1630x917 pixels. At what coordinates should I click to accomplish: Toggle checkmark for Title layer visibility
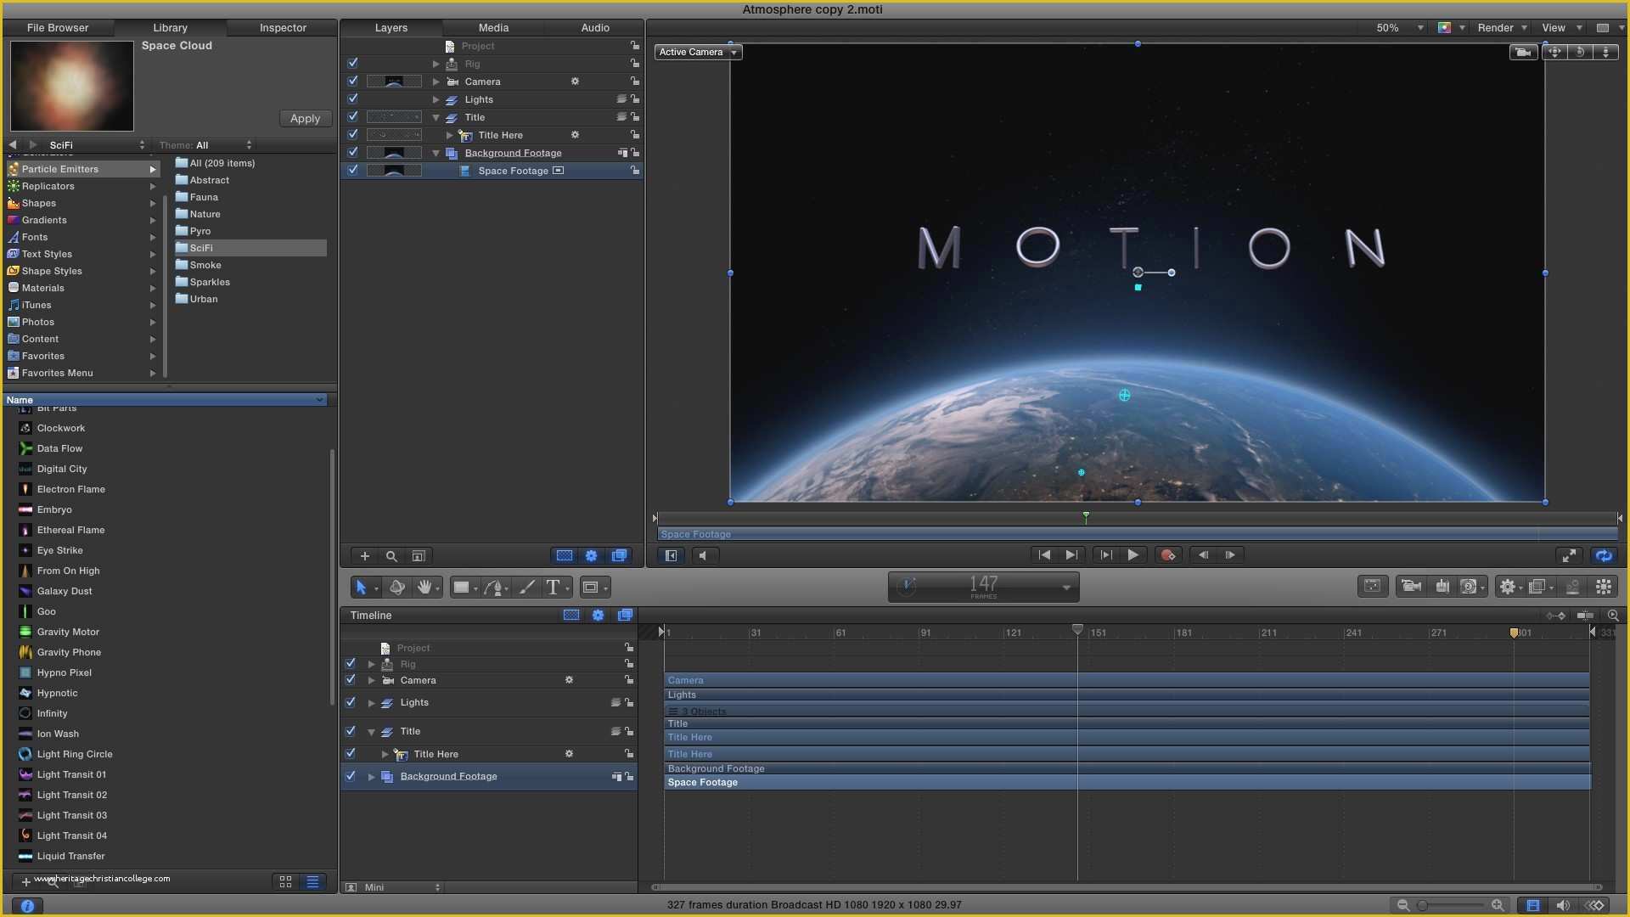pos(352,116)
